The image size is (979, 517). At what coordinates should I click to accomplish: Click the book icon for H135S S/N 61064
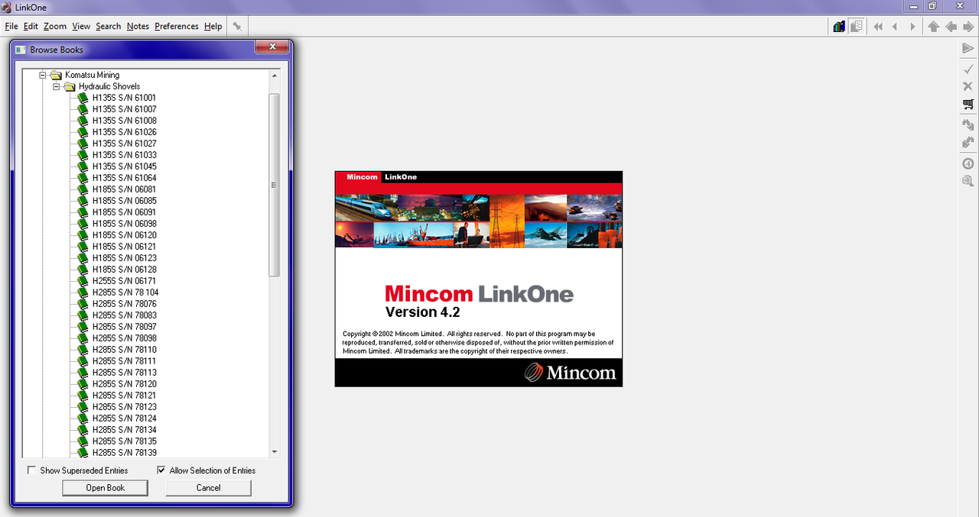point(83,178)
